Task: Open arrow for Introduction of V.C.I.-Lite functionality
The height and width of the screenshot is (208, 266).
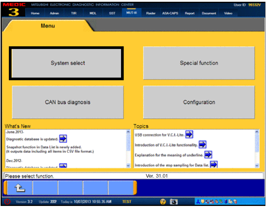Action: tap(203, 145)
